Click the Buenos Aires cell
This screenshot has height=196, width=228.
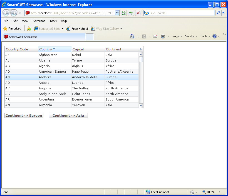(88, 99)
